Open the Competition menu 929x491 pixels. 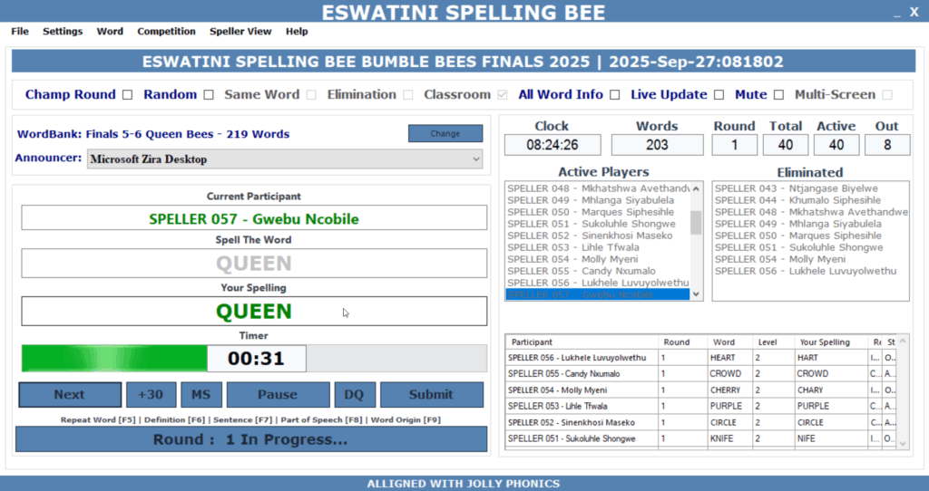coord(166,31)
